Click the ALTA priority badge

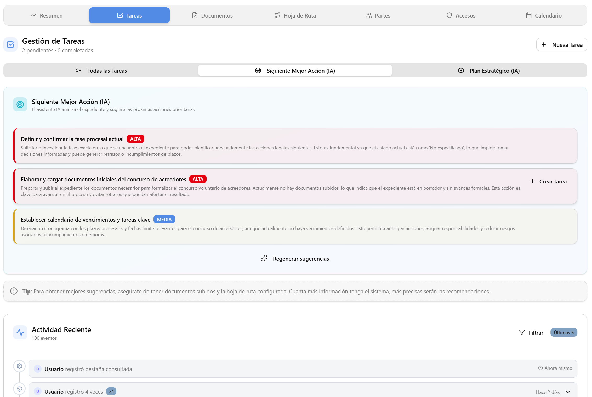pos(135,139)
